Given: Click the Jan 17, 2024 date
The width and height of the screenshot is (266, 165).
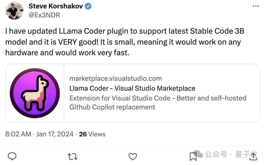Looking at the screenshot, I should point(55,134).
